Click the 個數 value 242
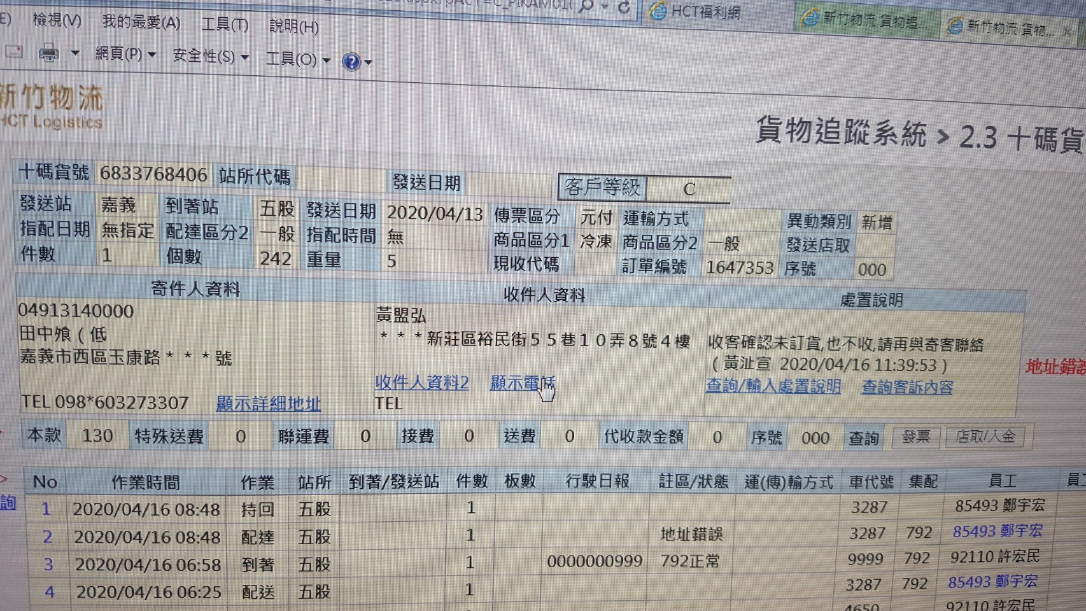The image size is (1086, 611). tap(276, 258)
